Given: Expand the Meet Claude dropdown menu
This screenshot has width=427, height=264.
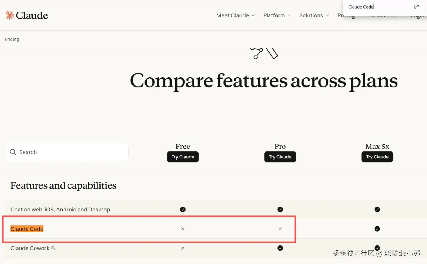Looking at the screenshot, I should pyautogui.click(x=235, y=15).
